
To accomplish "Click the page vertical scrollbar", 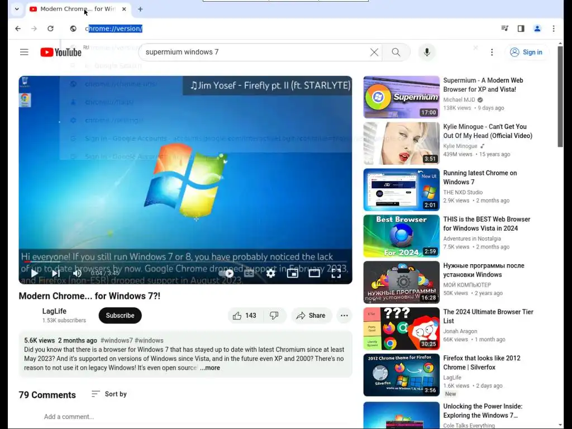I will coord(560,97).
